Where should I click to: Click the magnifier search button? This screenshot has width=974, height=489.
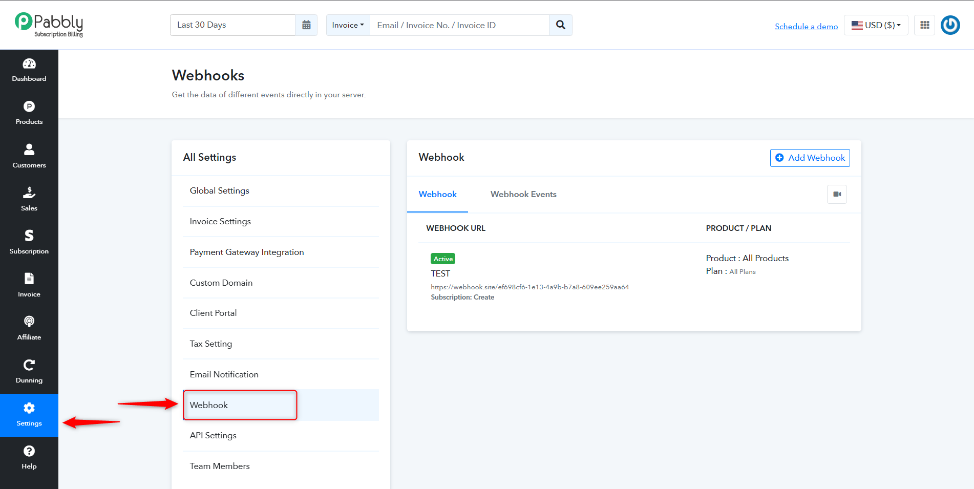coord(561,25)
